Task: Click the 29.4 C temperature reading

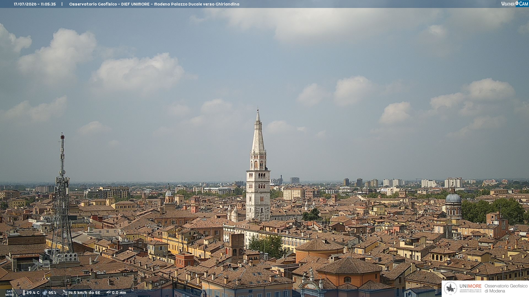Action: (33, 293)
